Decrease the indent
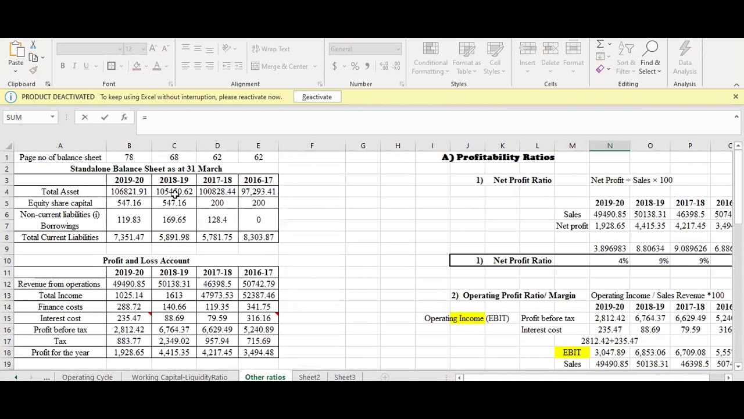This screenshot has height=419, width=744. click(x=227, y=66)
